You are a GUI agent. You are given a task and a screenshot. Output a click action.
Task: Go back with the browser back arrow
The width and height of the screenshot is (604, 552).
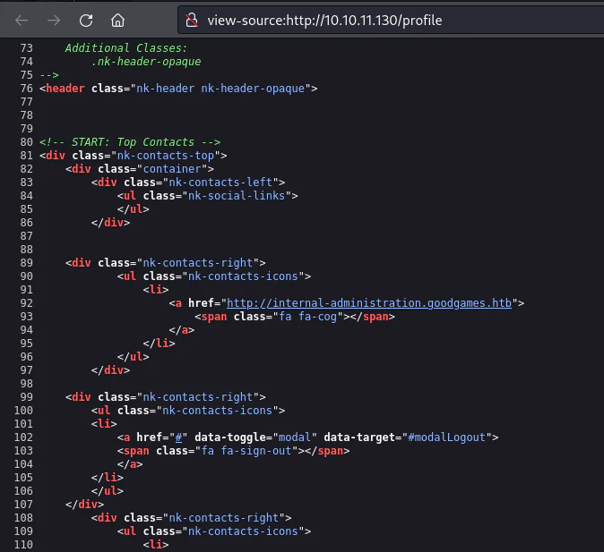(22, 20)
